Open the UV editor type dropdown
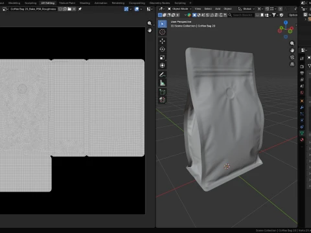The height and width of the screenshot is (233, 311). point(5,9)
